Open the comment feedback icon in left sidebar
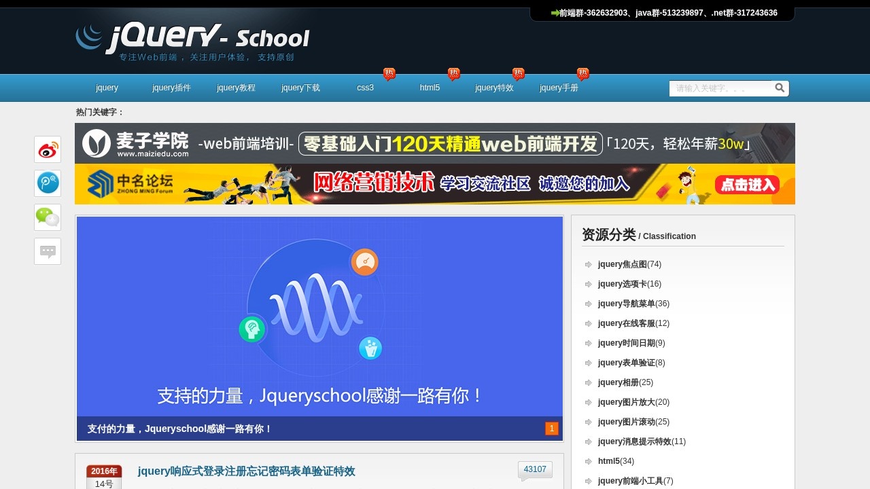The height and width of the screenshot is (489, 870). click(47, 251)
